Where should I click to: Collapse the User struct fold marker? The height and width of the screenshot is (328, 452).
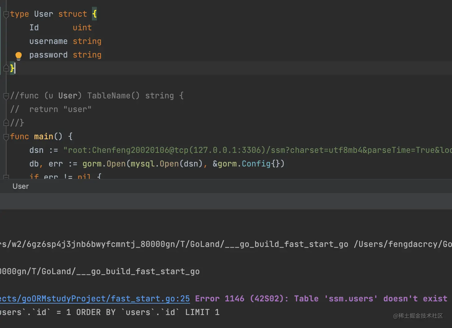(x=6, y=14)
